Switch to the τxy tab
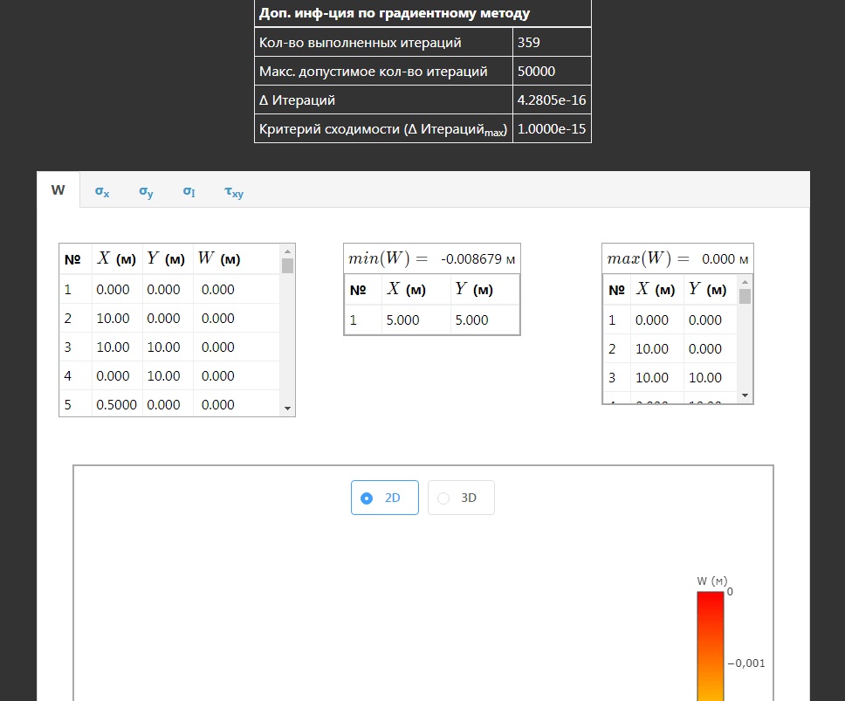 (234, 191)
